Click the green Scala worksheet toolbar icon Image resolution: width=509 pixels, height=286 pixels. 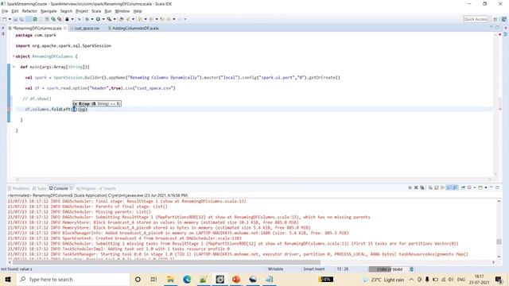tap(35, 19)
